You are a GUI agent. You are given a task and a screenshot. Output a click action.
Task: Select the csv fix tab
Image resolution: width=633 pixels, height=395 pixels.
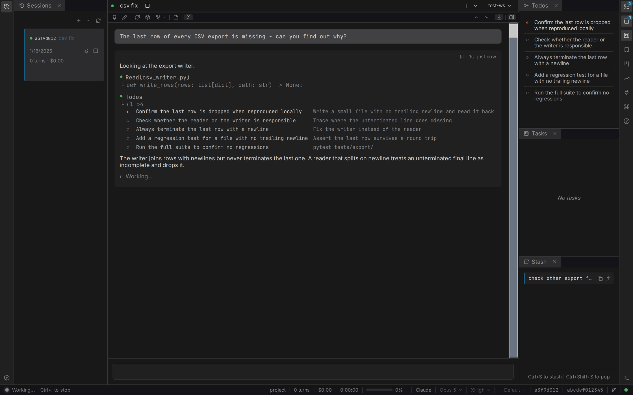(x=129, y=6)
